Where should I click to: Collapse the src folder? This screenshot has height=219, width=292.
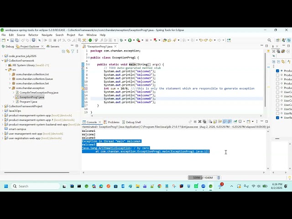point(6,70)
